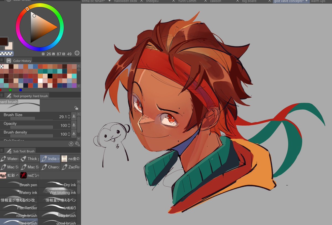Click the Saturation value 49
332x225 pixels.
point(69,54)
